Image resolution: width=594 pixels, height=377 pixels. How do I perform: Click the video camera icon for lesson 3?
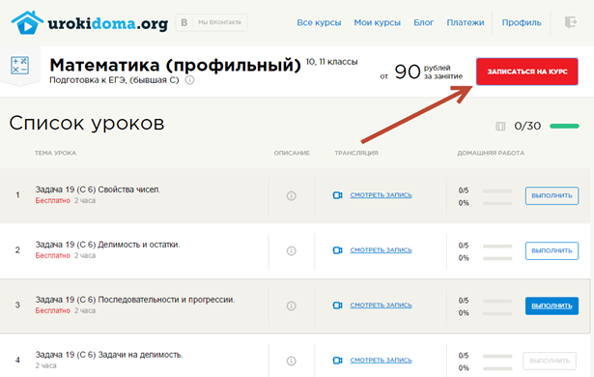337,305
